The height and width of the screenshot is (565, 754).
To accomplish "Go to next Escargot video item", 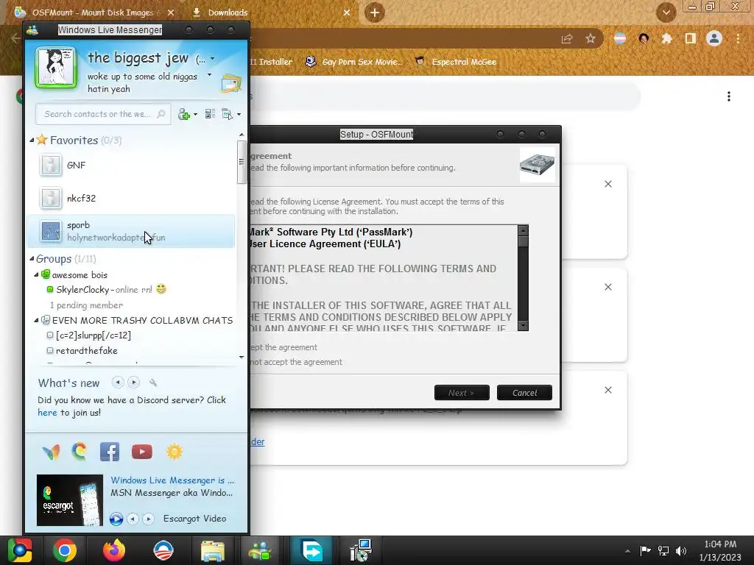I will click(x=148, y=519).
